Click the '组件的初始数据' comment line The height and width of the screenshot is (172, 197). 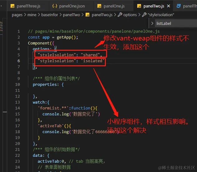(56, 150)
